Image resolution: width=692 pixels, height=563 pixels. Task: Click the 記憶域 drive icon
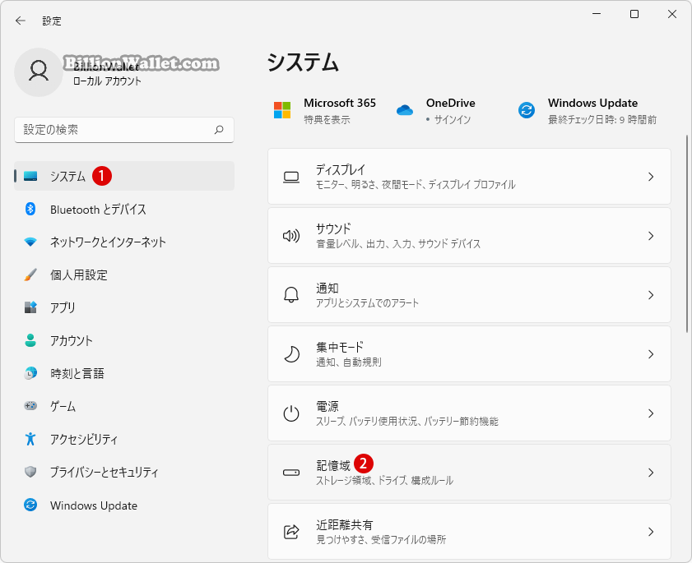tap(291, 473)
